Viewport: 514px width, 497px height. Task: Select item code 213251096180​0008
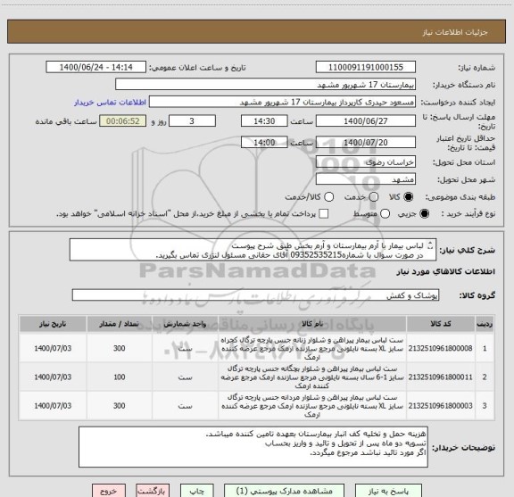[440, 348]
